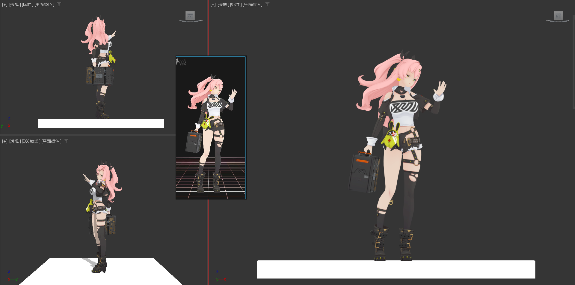Click [平面颜色] label in DX mode viewport

click(52, 141)
